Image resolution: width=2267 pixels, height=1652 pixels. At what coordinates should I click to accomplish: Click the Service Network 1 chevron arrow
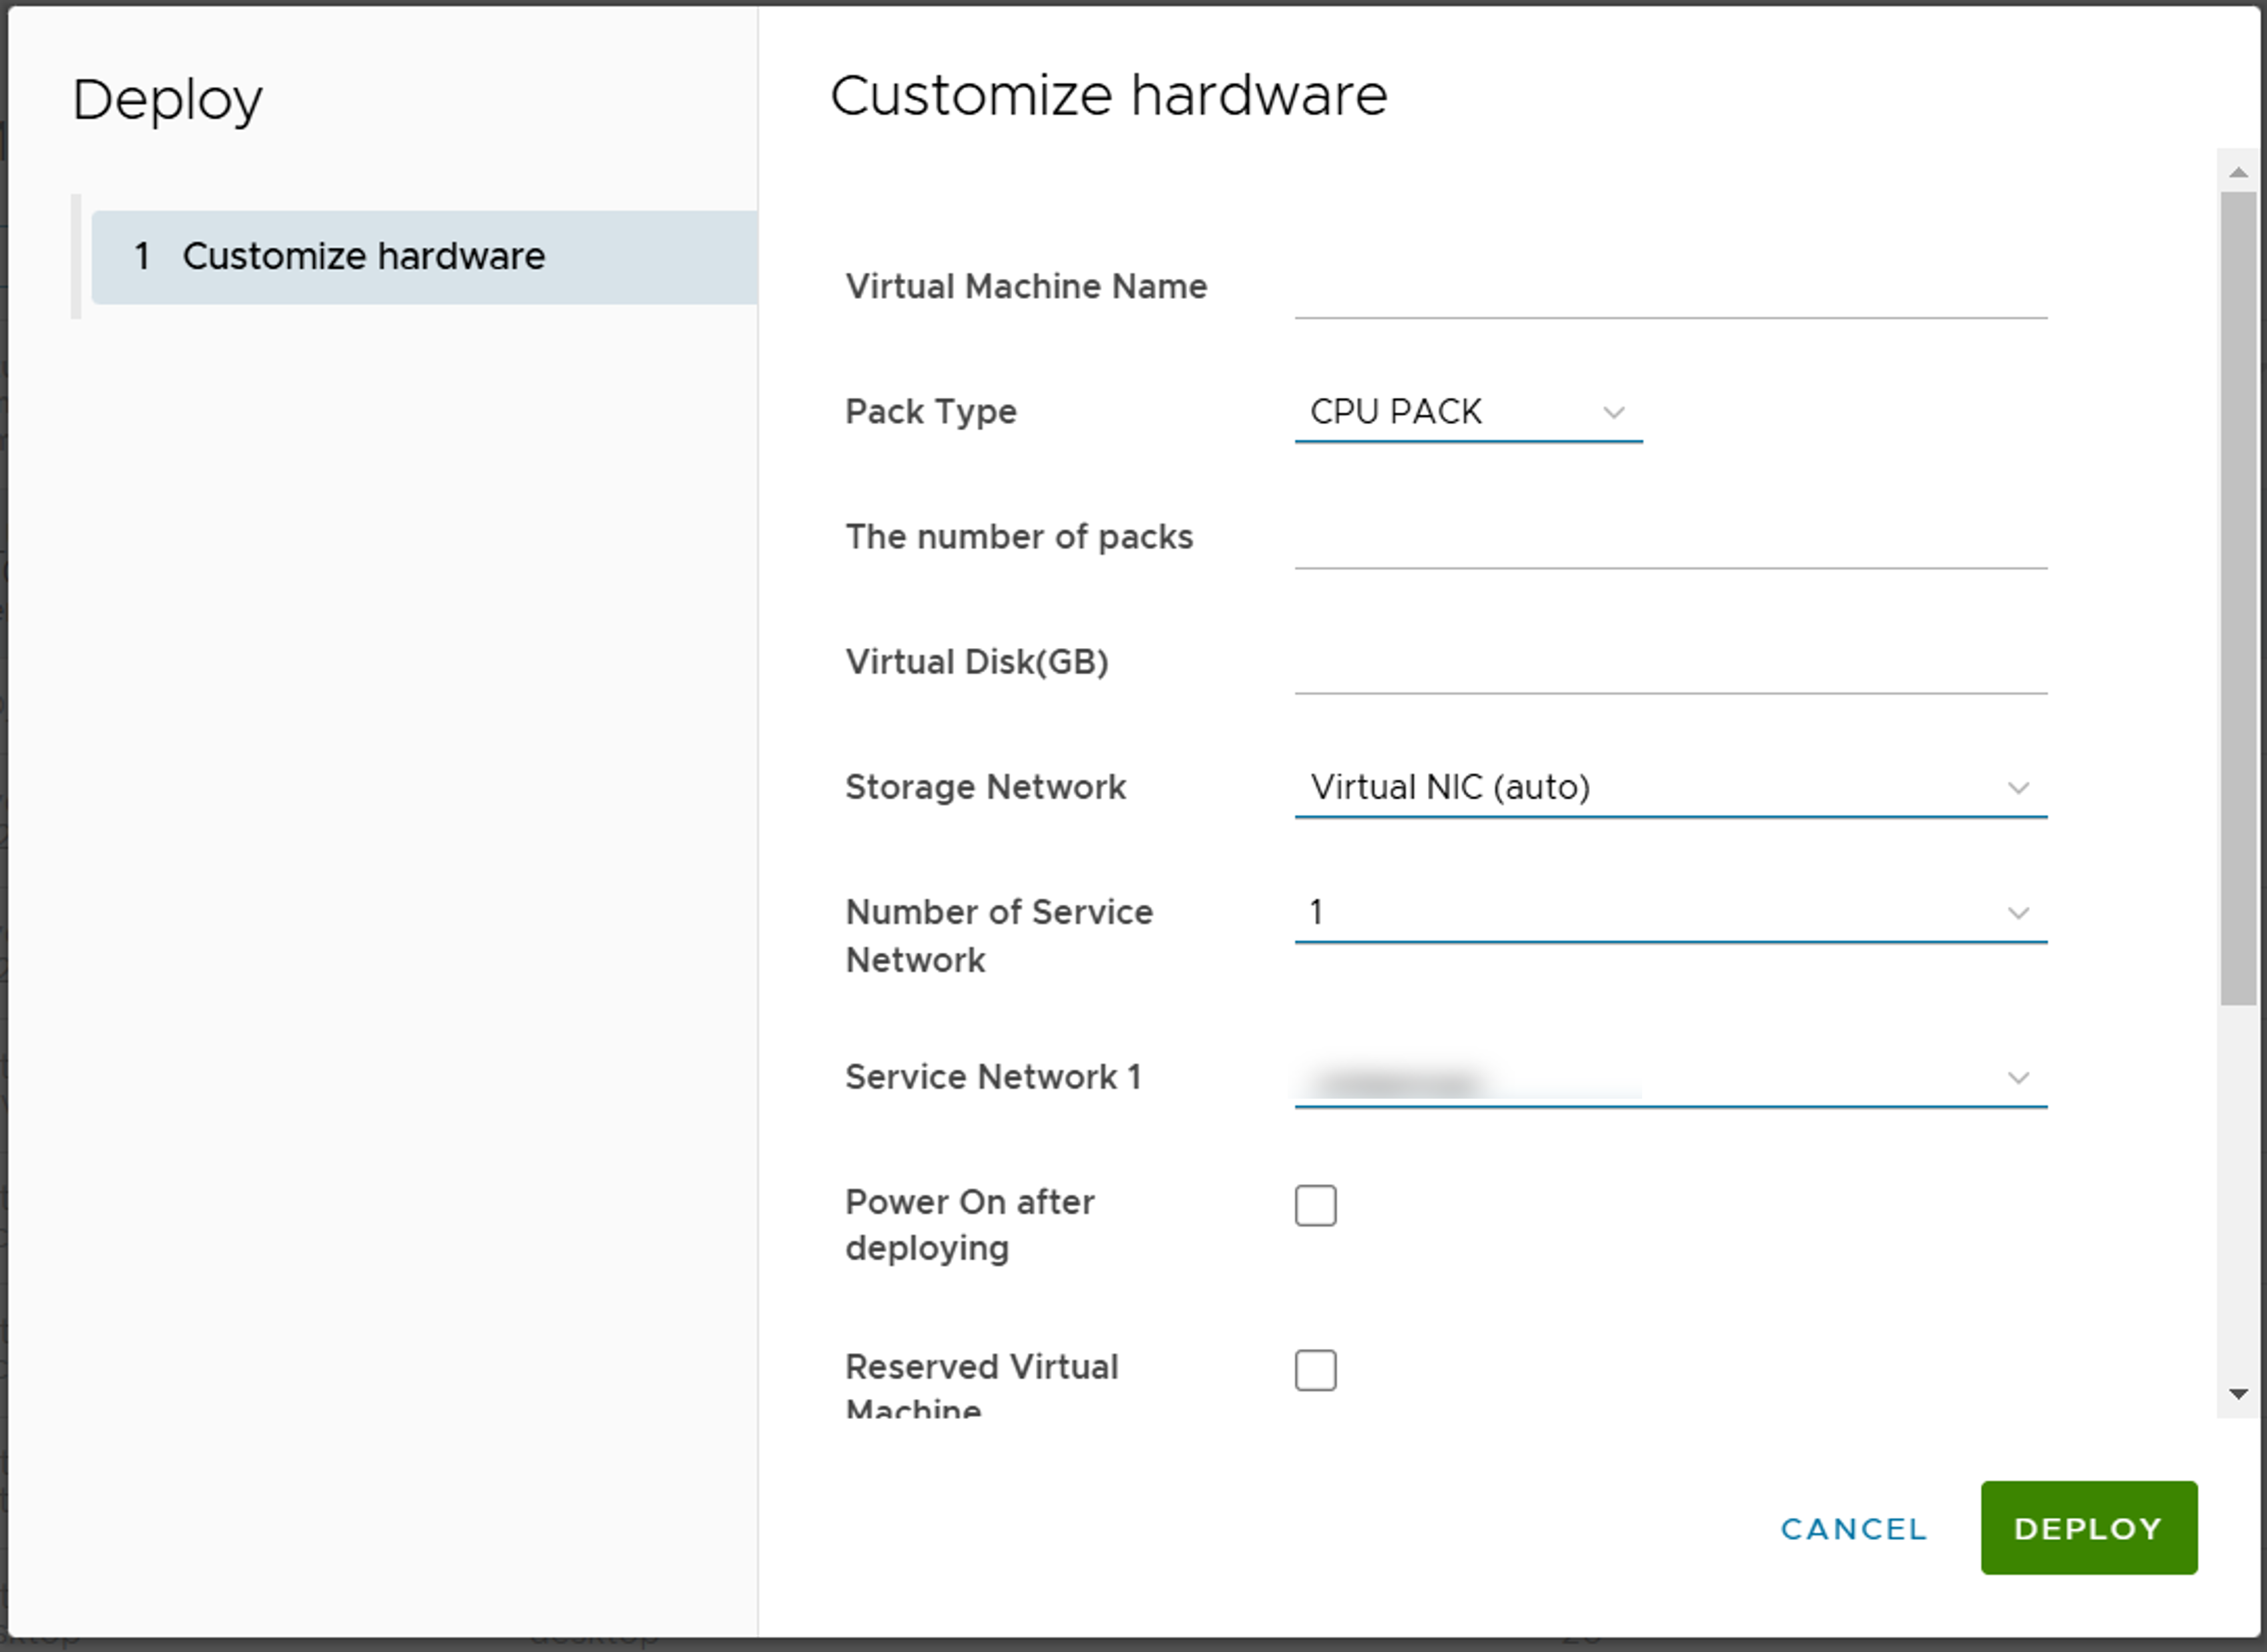point(2018,1078)
